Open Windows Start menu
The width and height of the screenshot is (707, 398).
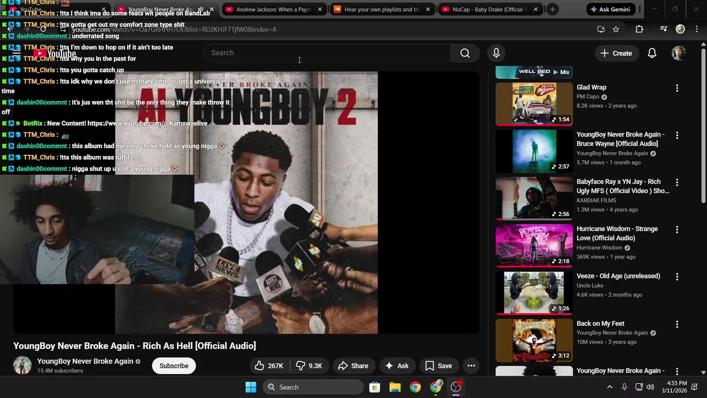[251, 387]
